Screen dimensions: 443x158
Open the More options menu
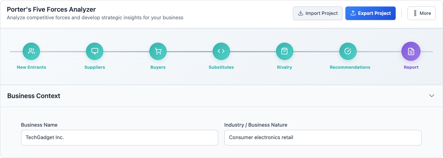422,13
